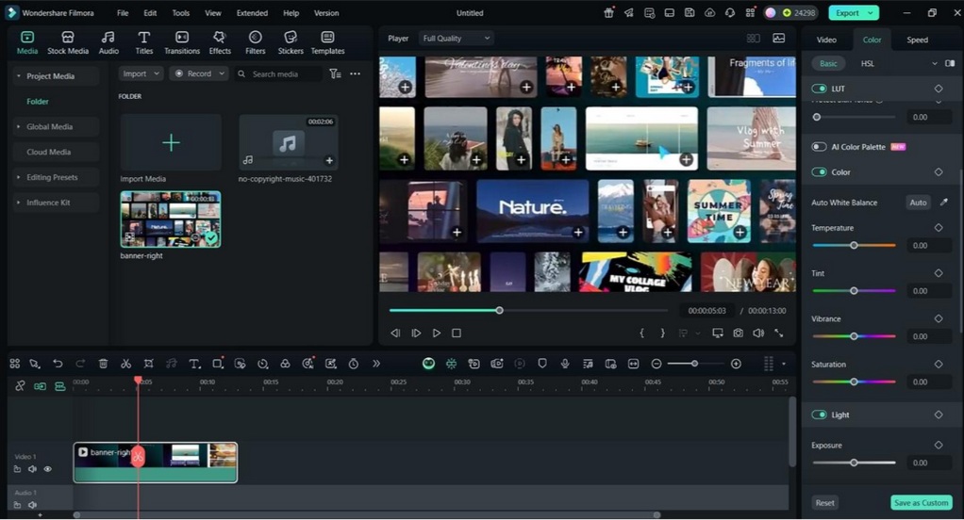The width and height of the screenshot is (964, 520).
Task: Expand the Influence Kit item
Action: [19, 203]
